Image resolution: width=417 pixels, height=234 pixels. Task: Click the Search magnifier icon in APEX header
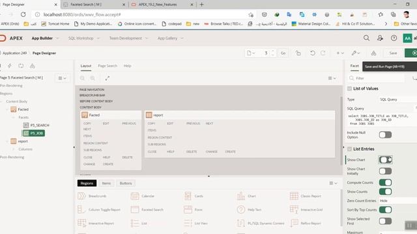point(366,38)
